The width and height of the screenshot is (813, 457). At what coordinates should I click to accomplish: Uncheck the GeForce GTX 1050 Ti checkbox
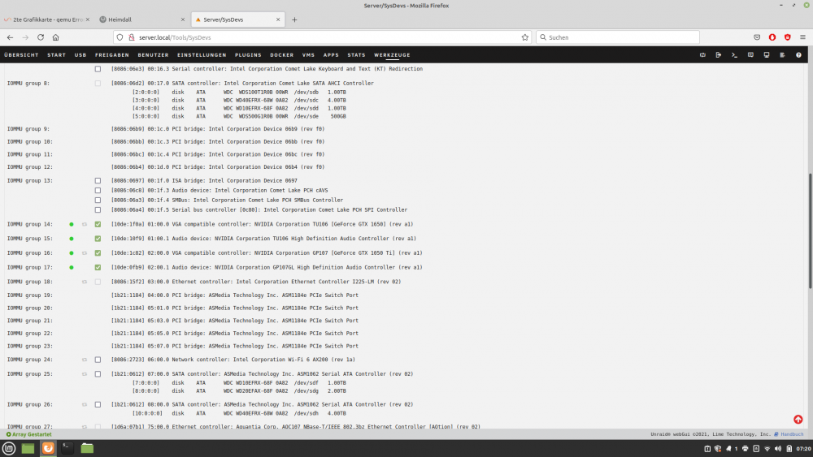(x=98, y=253)
